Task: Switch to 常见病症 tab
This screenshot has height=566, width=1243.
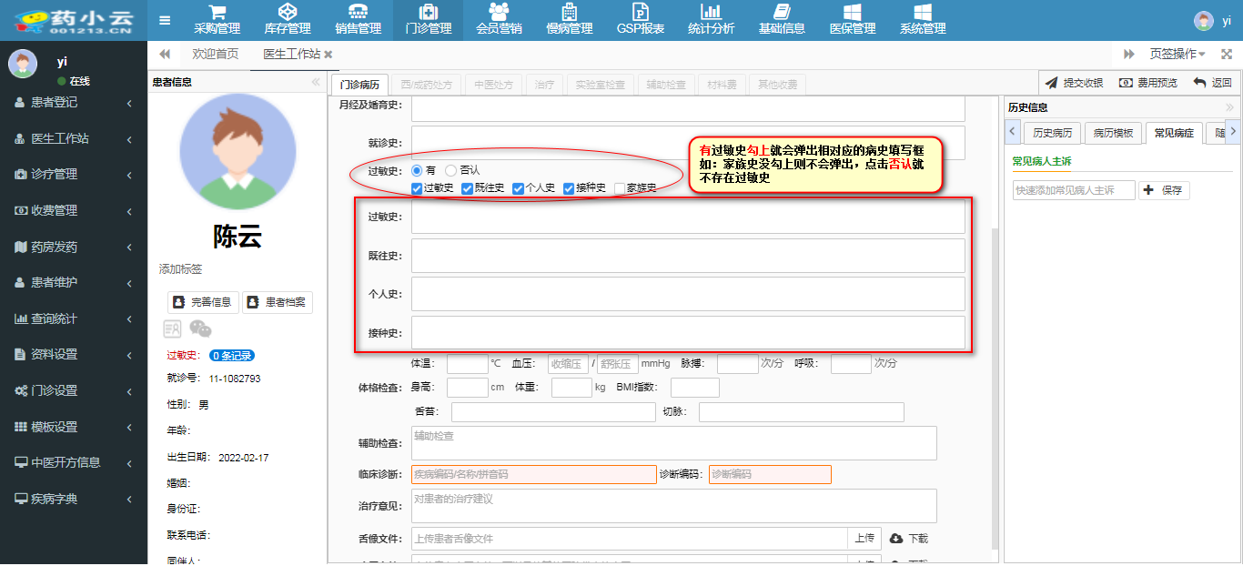Action: point(1174,133)
